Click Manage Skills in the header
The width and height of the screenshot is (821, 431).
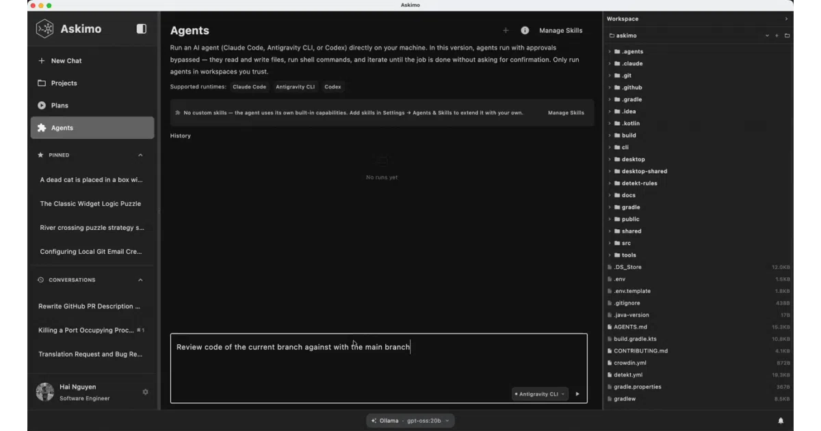pos(561,31)
